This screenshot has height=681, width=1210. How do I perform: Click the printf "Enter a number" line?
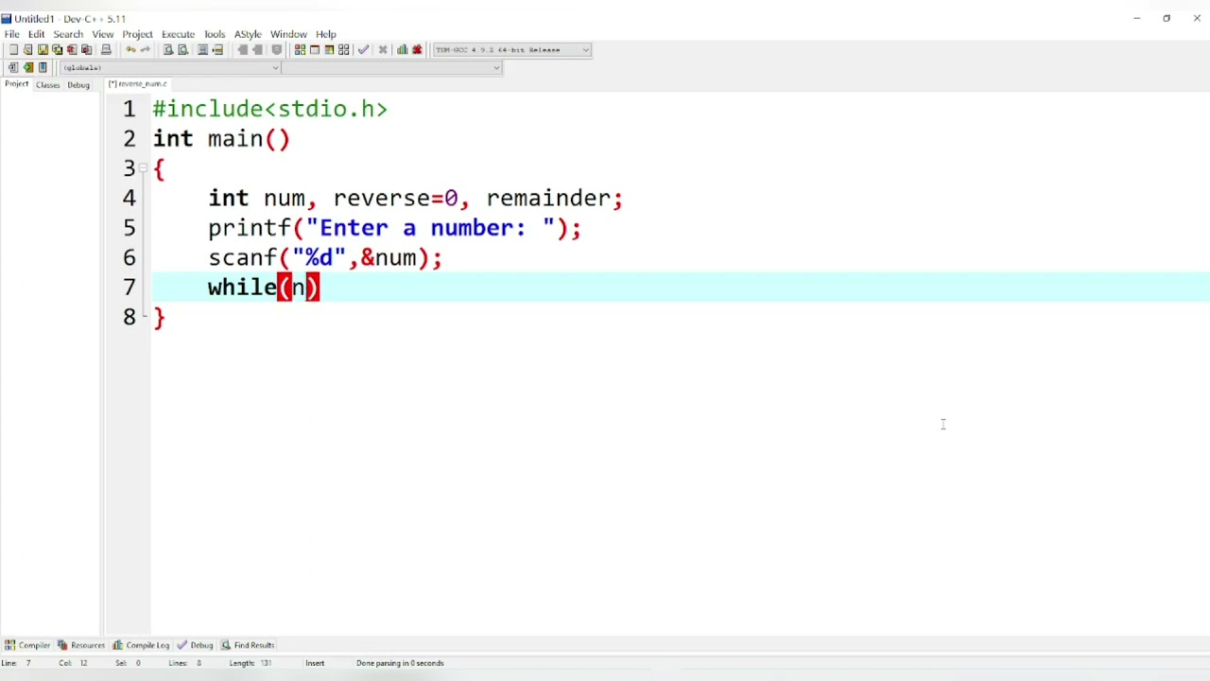[x=394, y=228]
